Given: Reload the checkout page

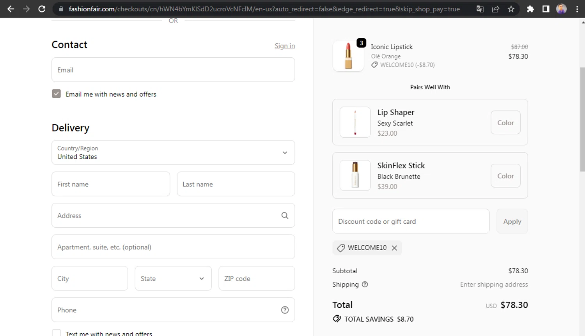Looking at the screenshot, I should point(42,9).
